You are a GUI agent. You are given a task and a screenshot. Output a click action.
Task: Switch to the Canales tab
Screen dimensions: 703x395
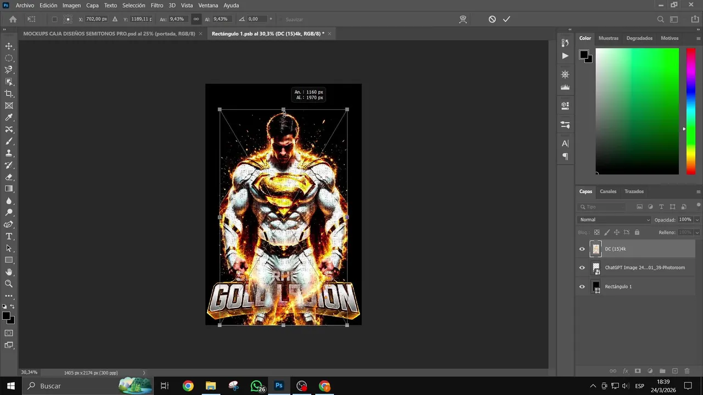608,191
